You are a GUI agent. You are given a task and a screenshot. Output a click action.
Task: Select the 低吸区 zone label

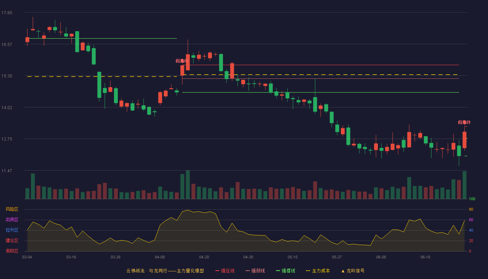[x=12, y=251]
